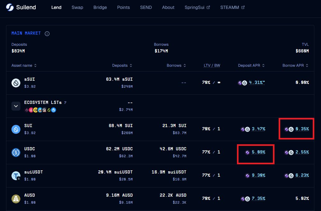
Task: Click the 63.4M sSUI deposits cell
Action: 119,79
